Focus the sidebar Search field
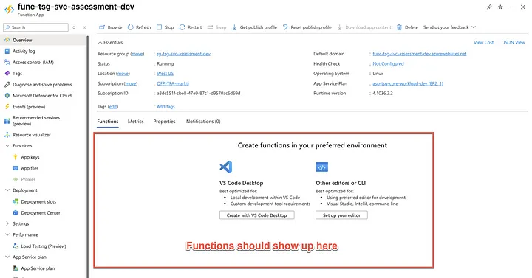This screenshot has width=532, height=278. (35, 27)
